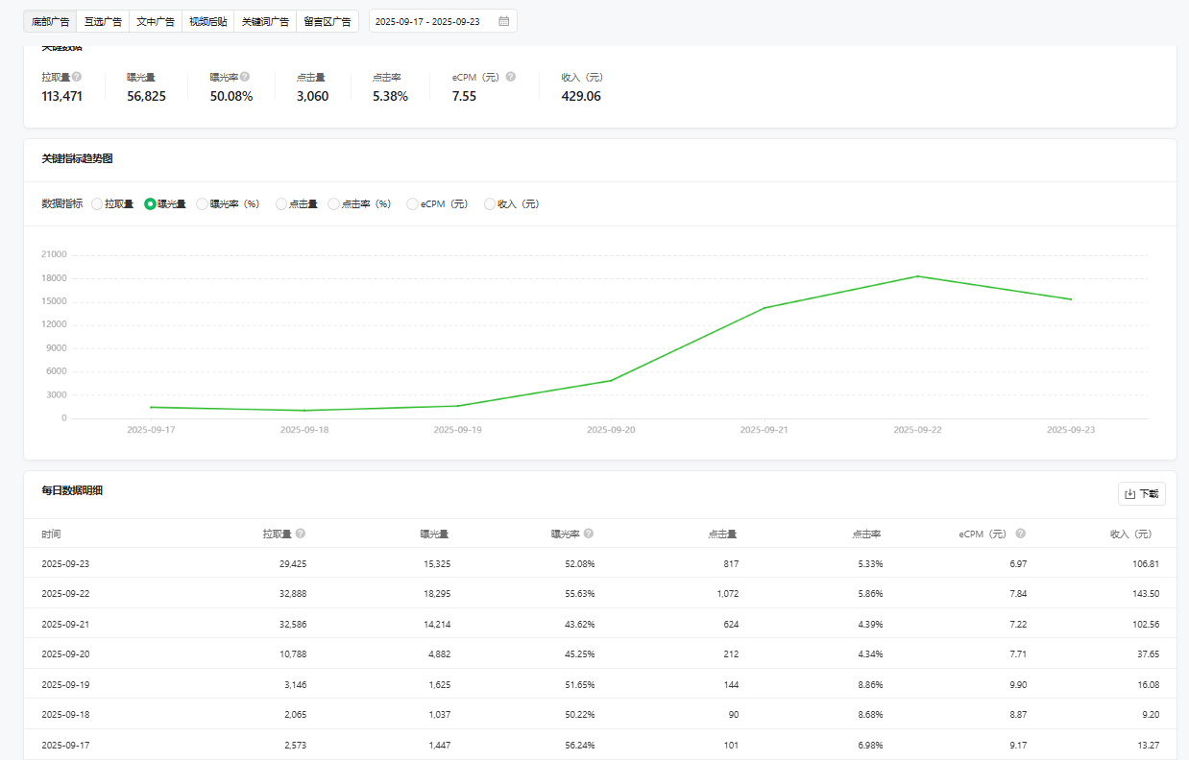Click the 收入（元） table column header
This screenshot has width=1189, height=760.
[x=1129, y=534]
